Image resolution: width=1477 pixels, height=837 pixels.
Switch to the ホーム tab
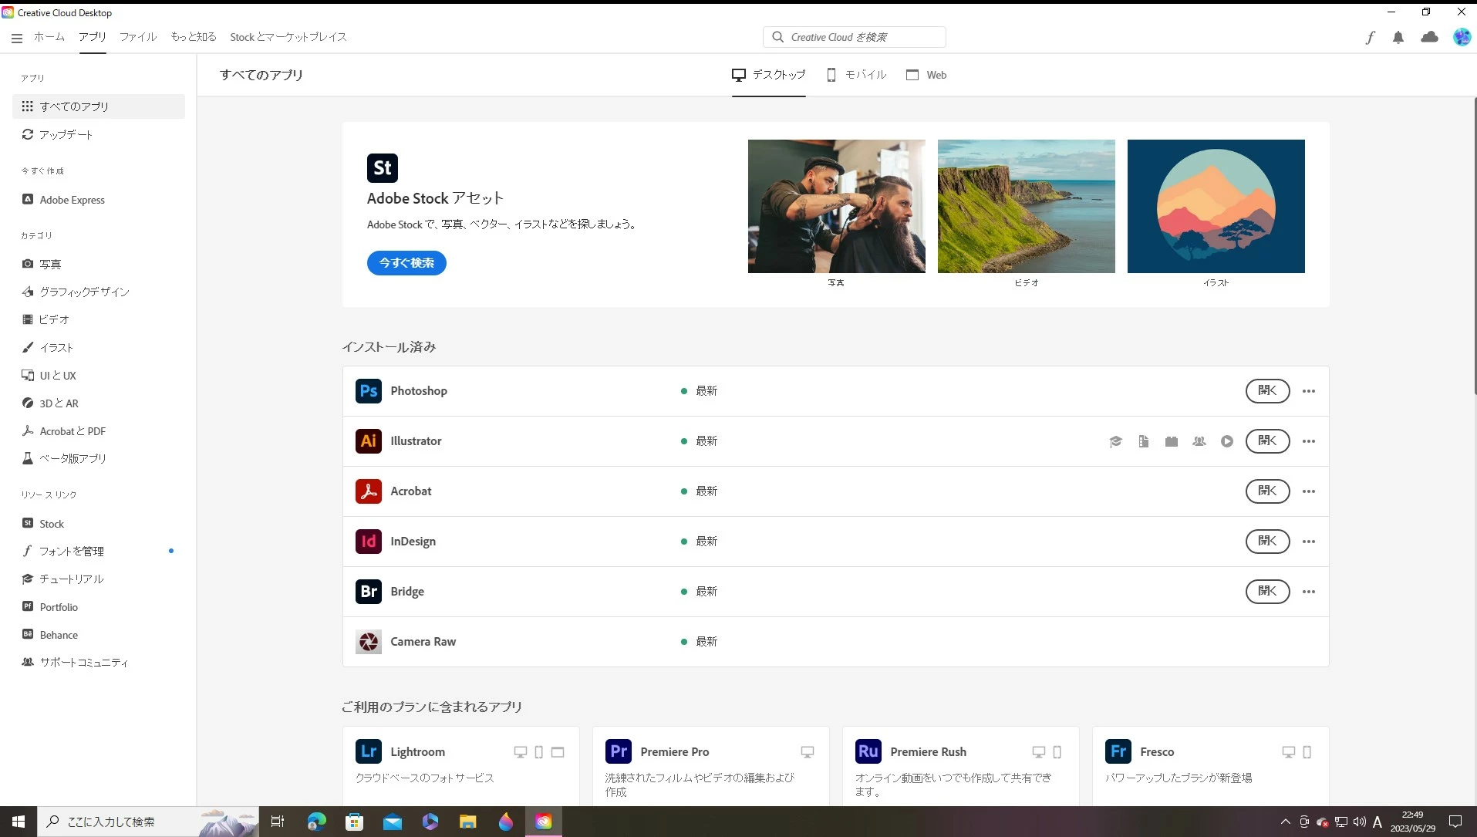(49, 37)
